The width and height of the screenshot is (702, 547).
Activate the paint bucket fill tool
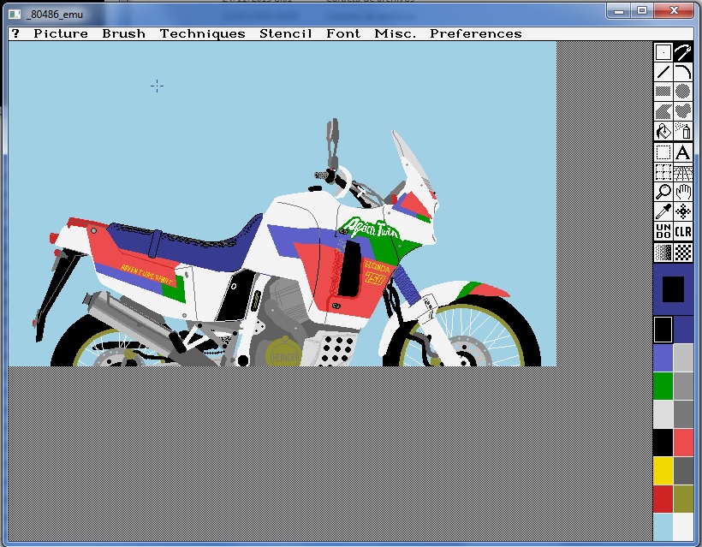[663, 131]
